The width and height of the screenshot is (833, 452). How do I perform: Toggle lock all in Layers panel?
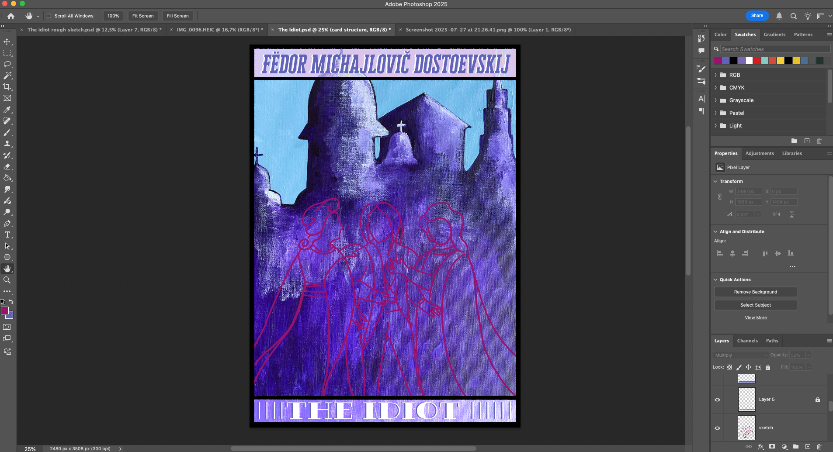coord(768,367)
